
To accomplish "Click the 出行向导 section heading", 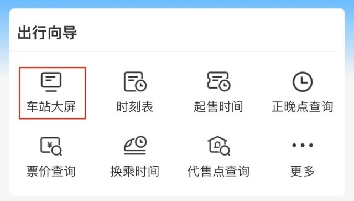I will point(48,33).
